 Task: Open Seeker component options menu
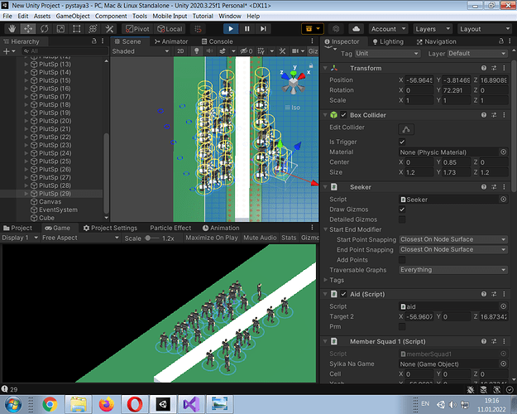click(x=504, y=187)
